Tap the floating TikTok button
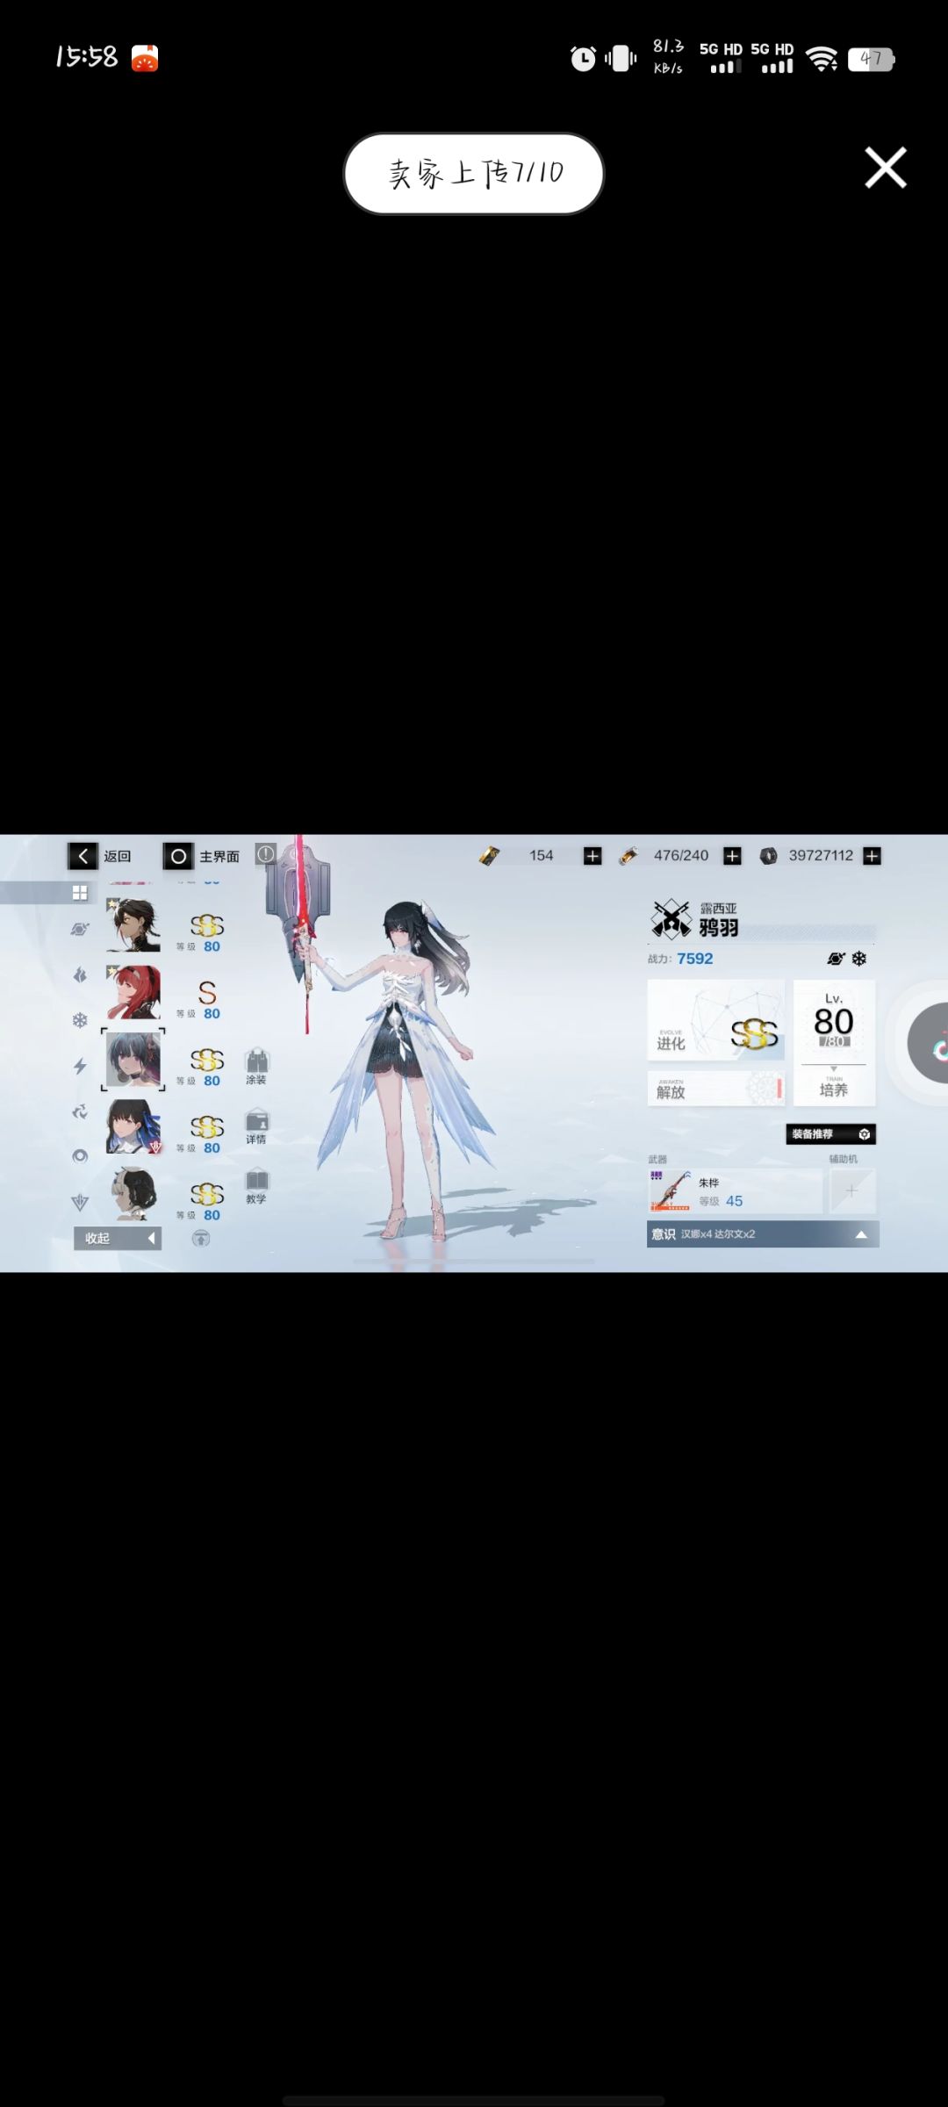 tap(930, 1043)
